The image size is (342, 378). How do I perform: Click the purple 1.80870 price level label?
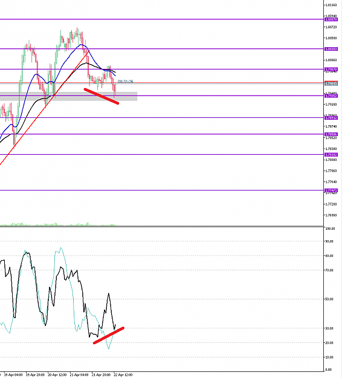click(331, 19)
